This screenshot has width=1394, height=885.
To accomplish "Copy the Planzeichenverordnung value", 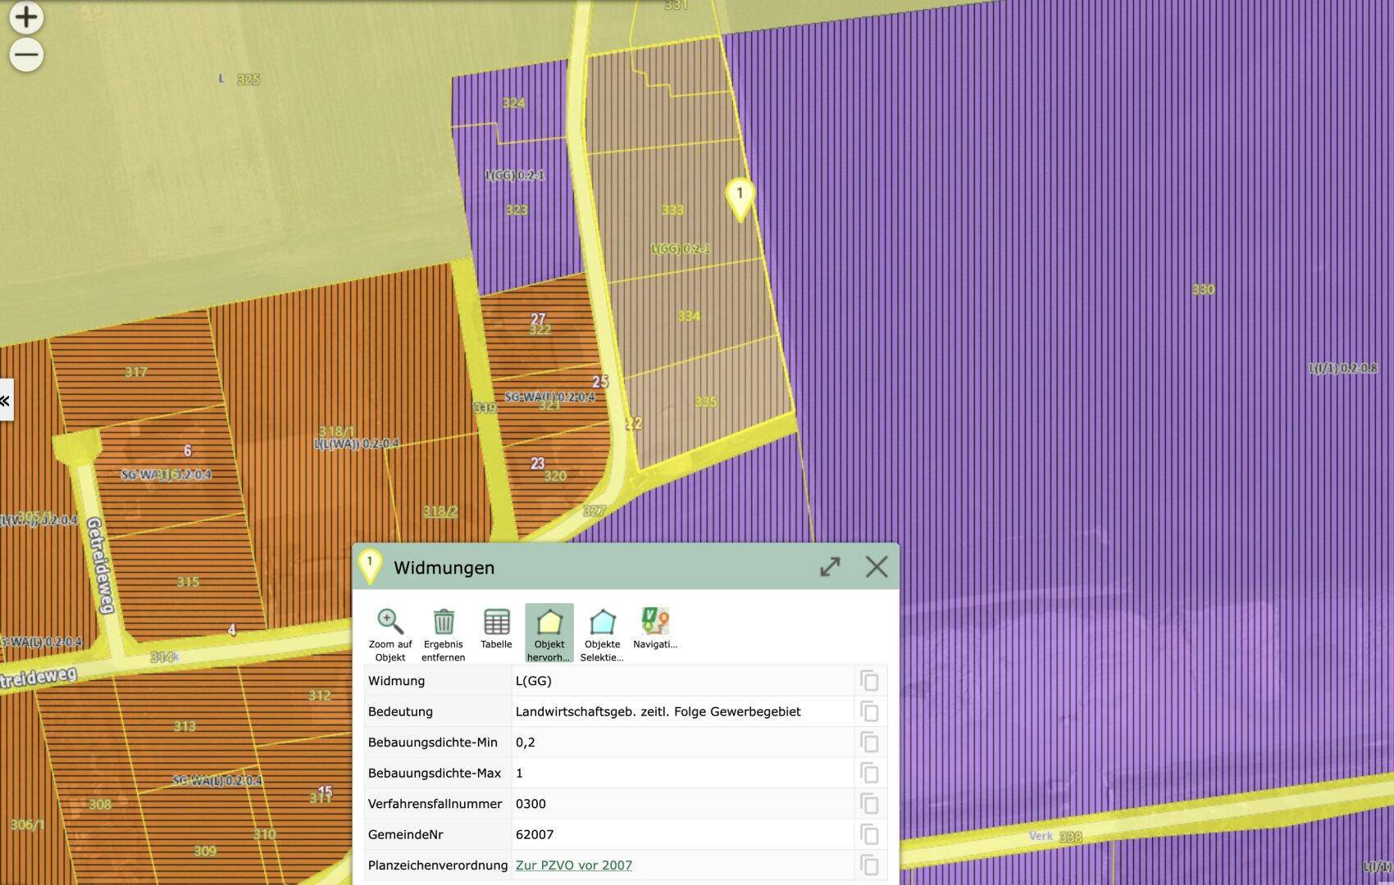I will tap(869, 865).
